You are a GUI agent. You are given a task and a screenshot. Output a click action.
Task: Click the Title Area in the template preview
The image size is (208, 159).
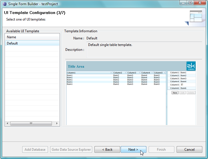pyautogui.click(x=76, y=67)
